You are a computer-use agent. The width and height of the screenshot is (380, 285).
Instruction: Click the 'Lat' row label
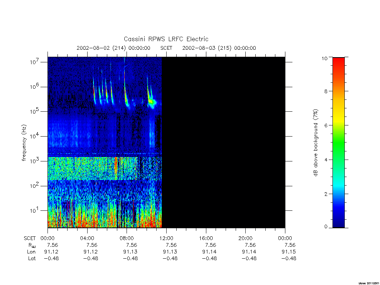[32, 258]
